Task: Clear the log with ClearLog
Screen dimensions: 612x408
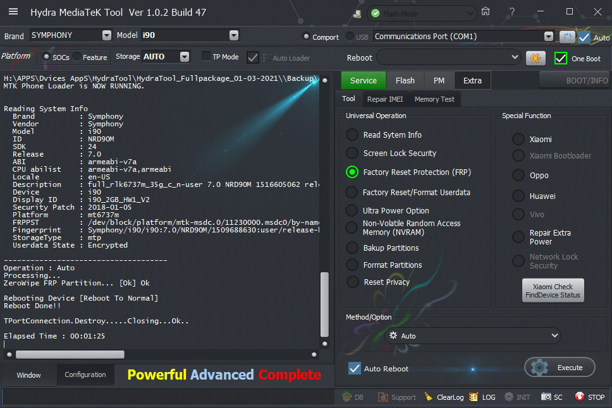Action: 444,397
